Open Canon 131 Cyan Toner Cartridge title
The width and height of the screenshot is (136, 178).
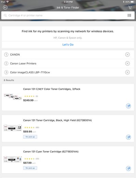pyautogui.click(x=51, y=152)
